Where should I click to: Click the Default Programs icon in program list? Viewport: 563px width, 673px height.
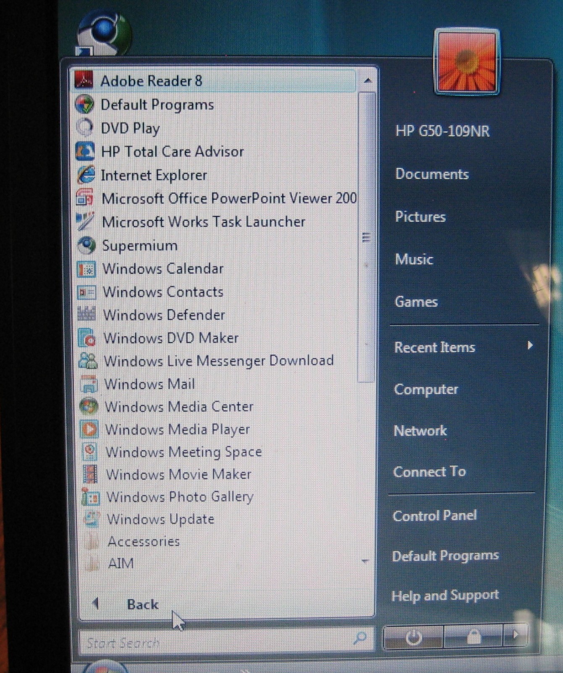84,104
